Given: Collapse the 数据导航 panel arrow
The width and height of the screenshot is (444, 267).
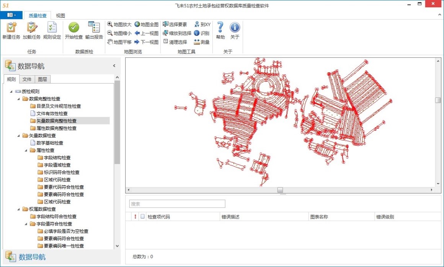Looking at the screenshot, I should [114, 66].
